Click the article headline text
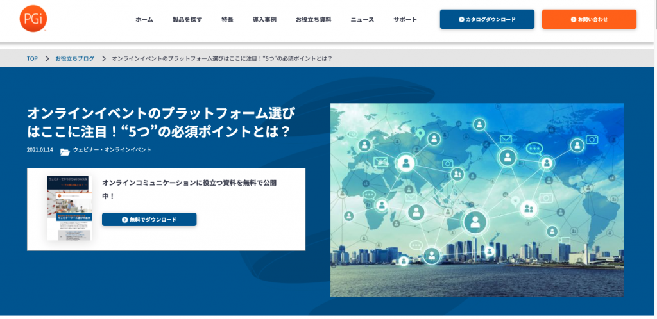 pyautogui.click(x=161, y=122)
